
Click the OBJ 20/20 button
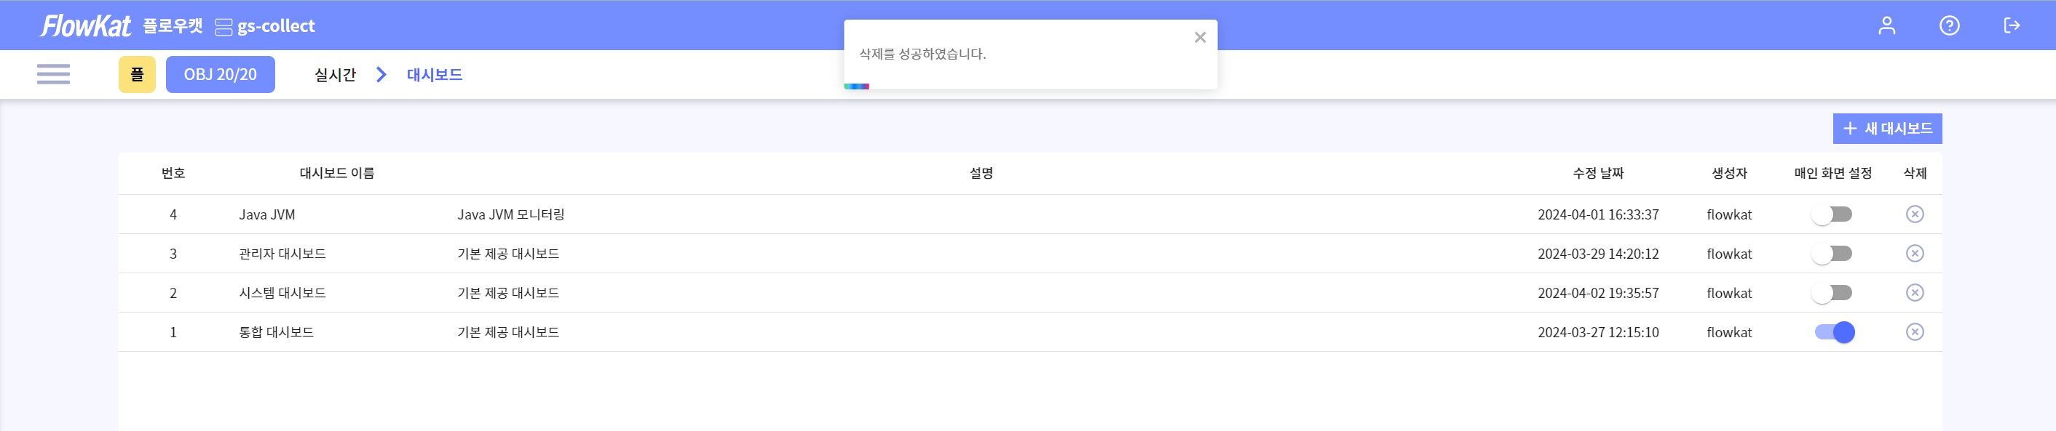pos(221,74)
